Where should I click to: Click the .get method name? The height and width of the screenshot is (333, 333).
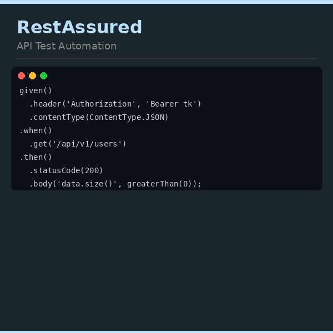pos(38,144)
